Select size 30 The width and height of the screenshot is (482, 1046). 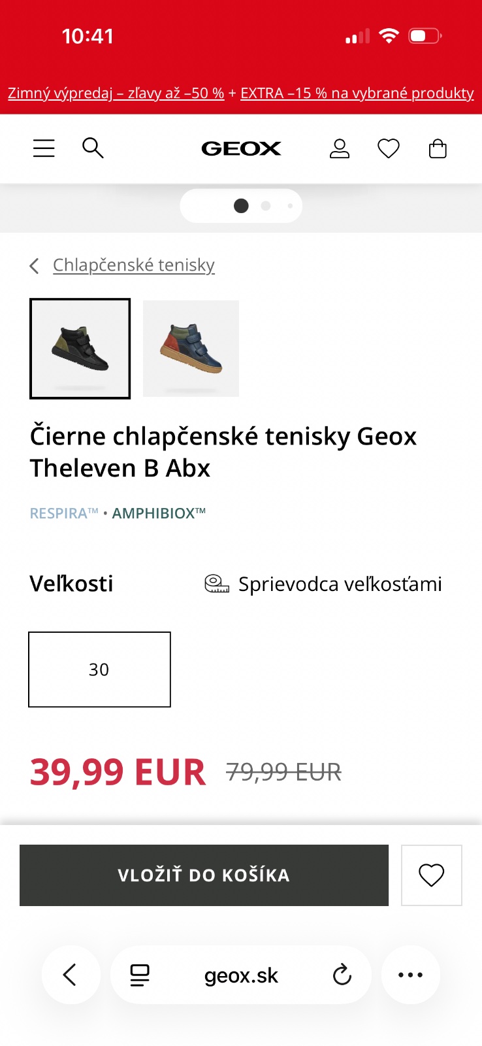(99, 669)
